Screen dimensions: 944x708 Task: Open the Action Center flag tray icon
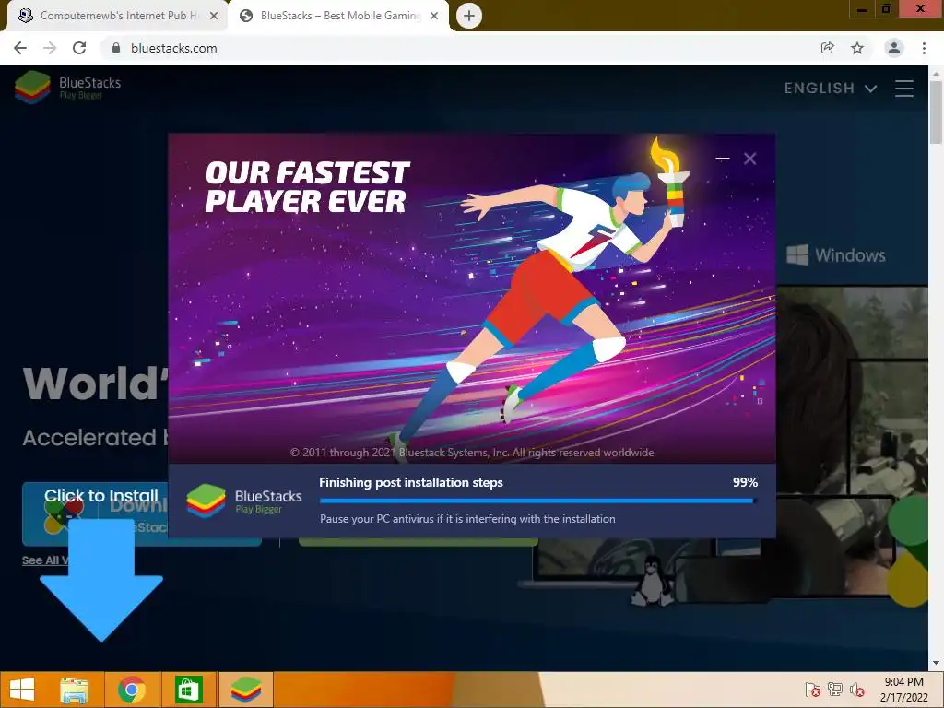tap(812, 690)
